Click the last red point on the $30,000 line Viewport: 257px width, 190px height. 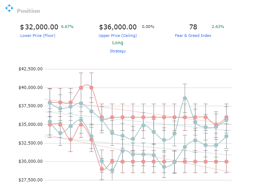(x=226, y=162)
